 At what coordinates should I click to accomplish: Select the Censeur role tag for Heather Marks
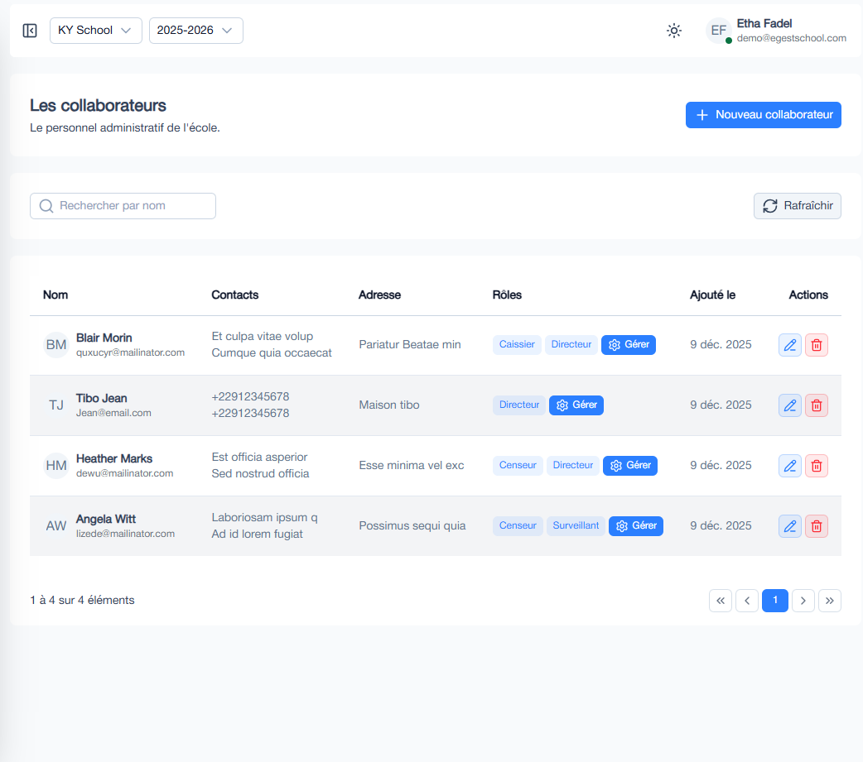tap(518, 466)
